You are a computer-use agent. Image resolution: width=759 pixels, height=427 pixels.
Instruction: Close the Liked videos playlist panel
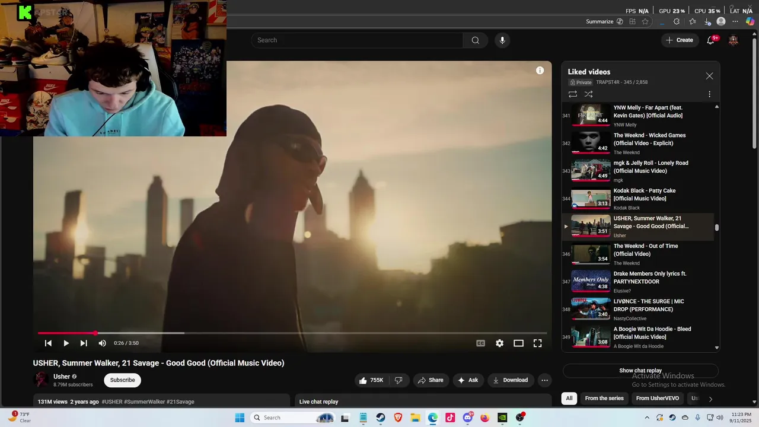click(x=709, y=76)
